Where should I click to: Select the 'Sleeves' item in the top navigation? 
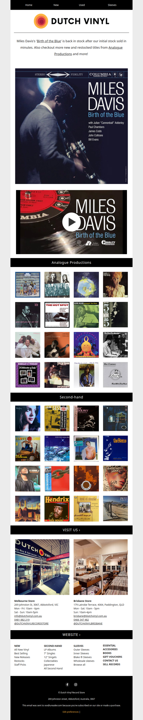coord(112,5)
